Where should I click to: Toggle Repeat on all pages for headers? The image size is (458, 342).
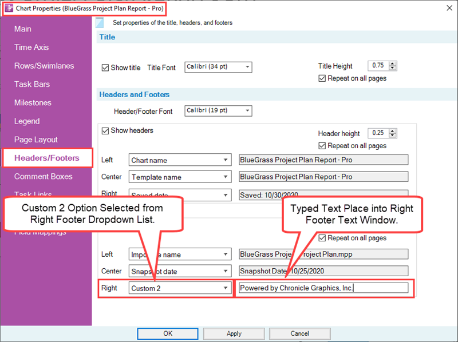point(322,146)
